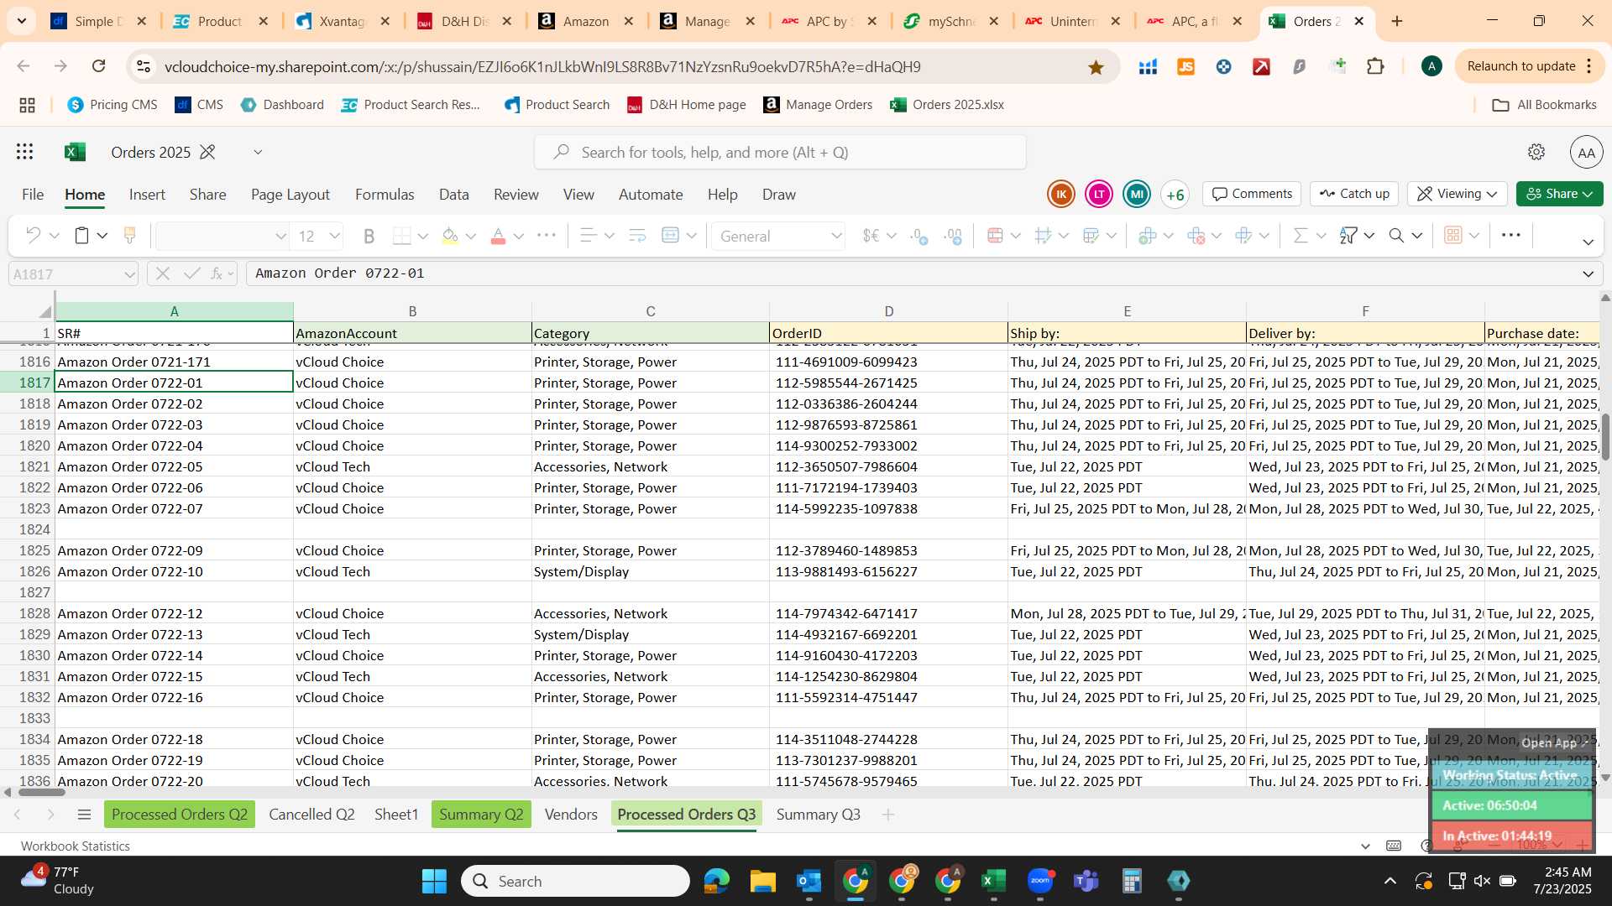Viewport: 1612px width, 906px height.
Task: Click the Undo icon in the ribbon
Action: 33,236
